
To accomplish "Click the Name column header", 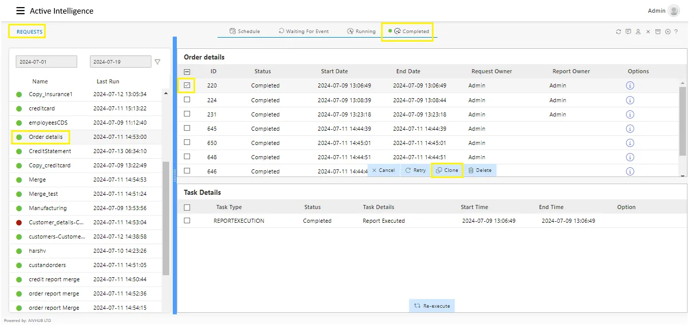I will point(40,81).
